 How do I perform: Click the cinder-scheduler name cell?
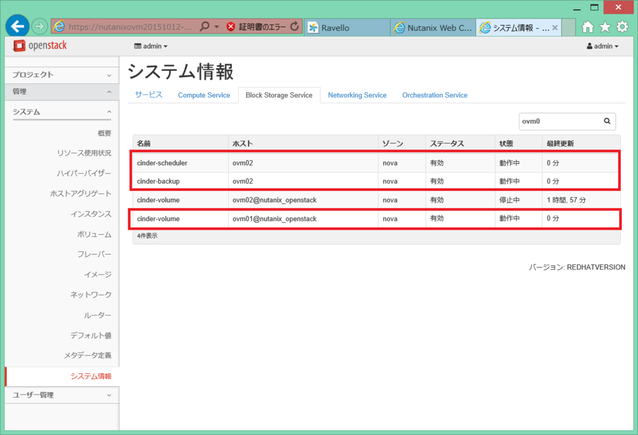tap(180, 163)
